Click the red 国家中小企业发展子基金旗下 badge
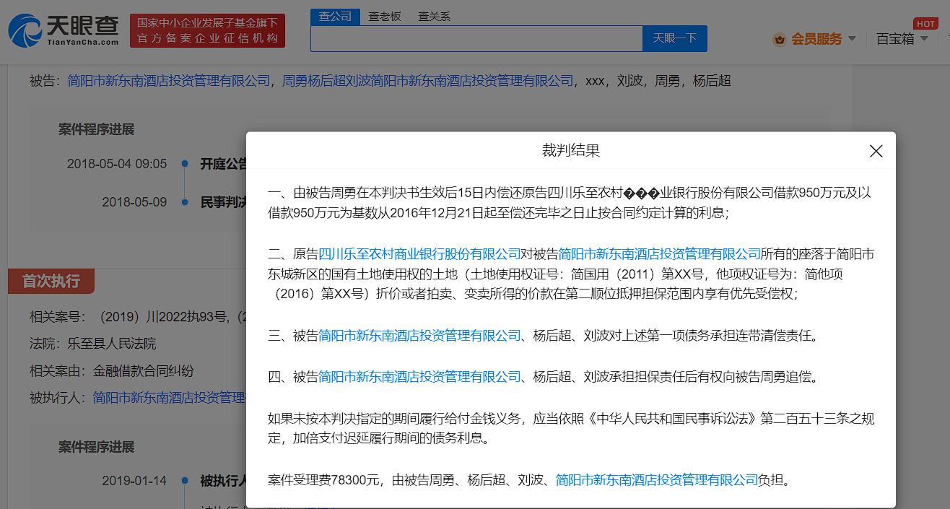Image resolution: width=950 pixels, height=509 pixels. click(207, 30)
